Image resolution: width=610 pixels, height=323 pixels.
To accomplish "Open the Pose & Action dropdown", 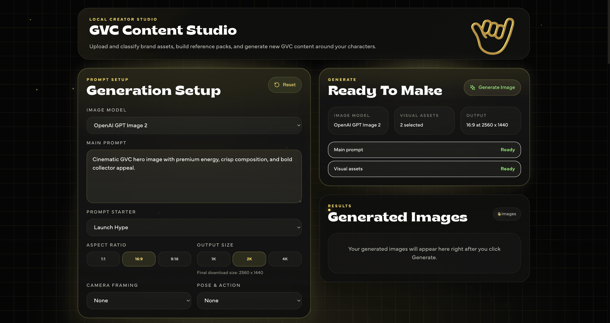I will click(x=249, y=301).
